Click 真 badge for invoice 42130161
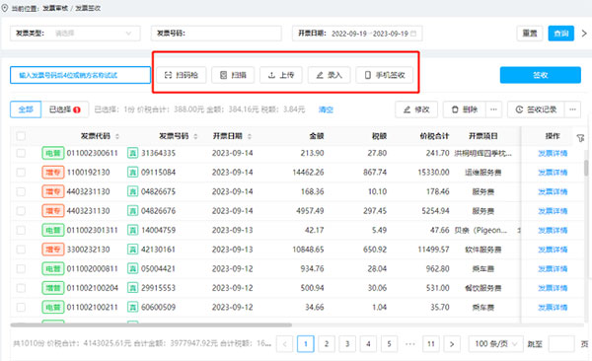 (132, 250)
